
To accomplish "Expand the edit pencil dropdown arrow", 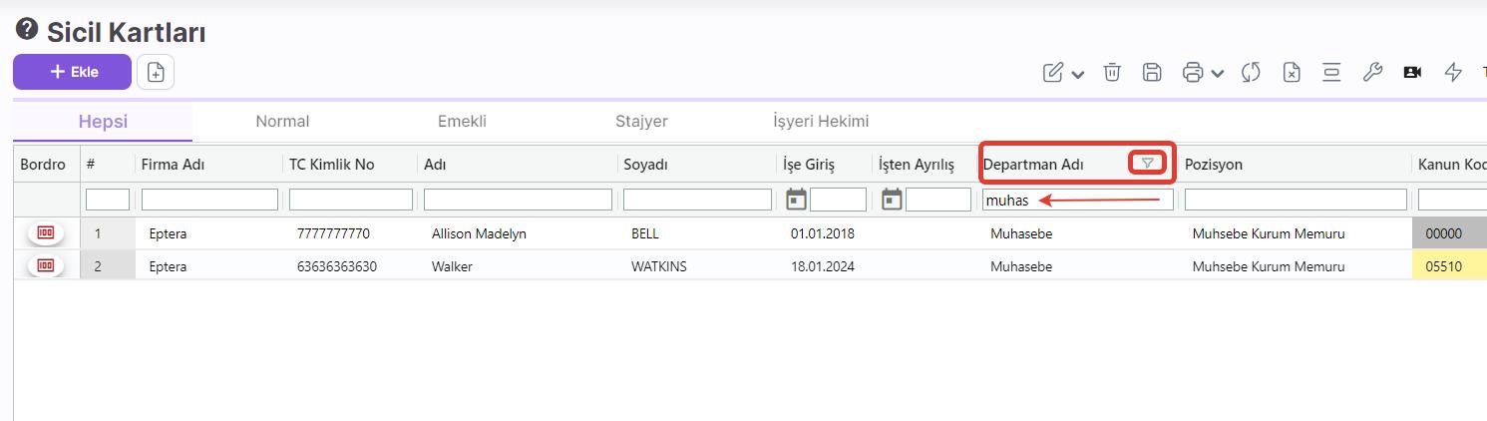I will pyautogui.click(x=1078, y=74).
